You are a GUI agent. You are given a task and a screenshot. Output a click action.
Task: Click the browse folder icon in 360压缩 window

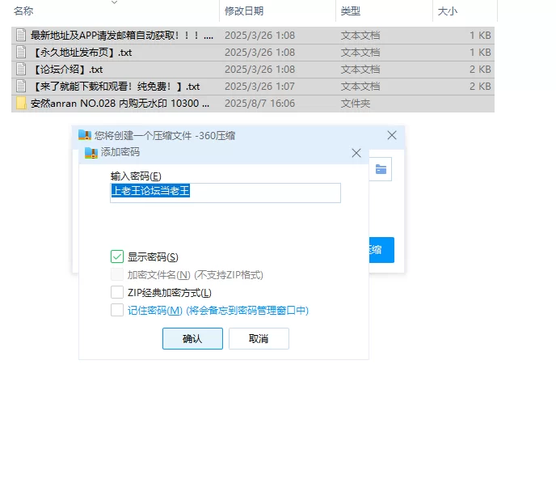click(x=381, y=169)
